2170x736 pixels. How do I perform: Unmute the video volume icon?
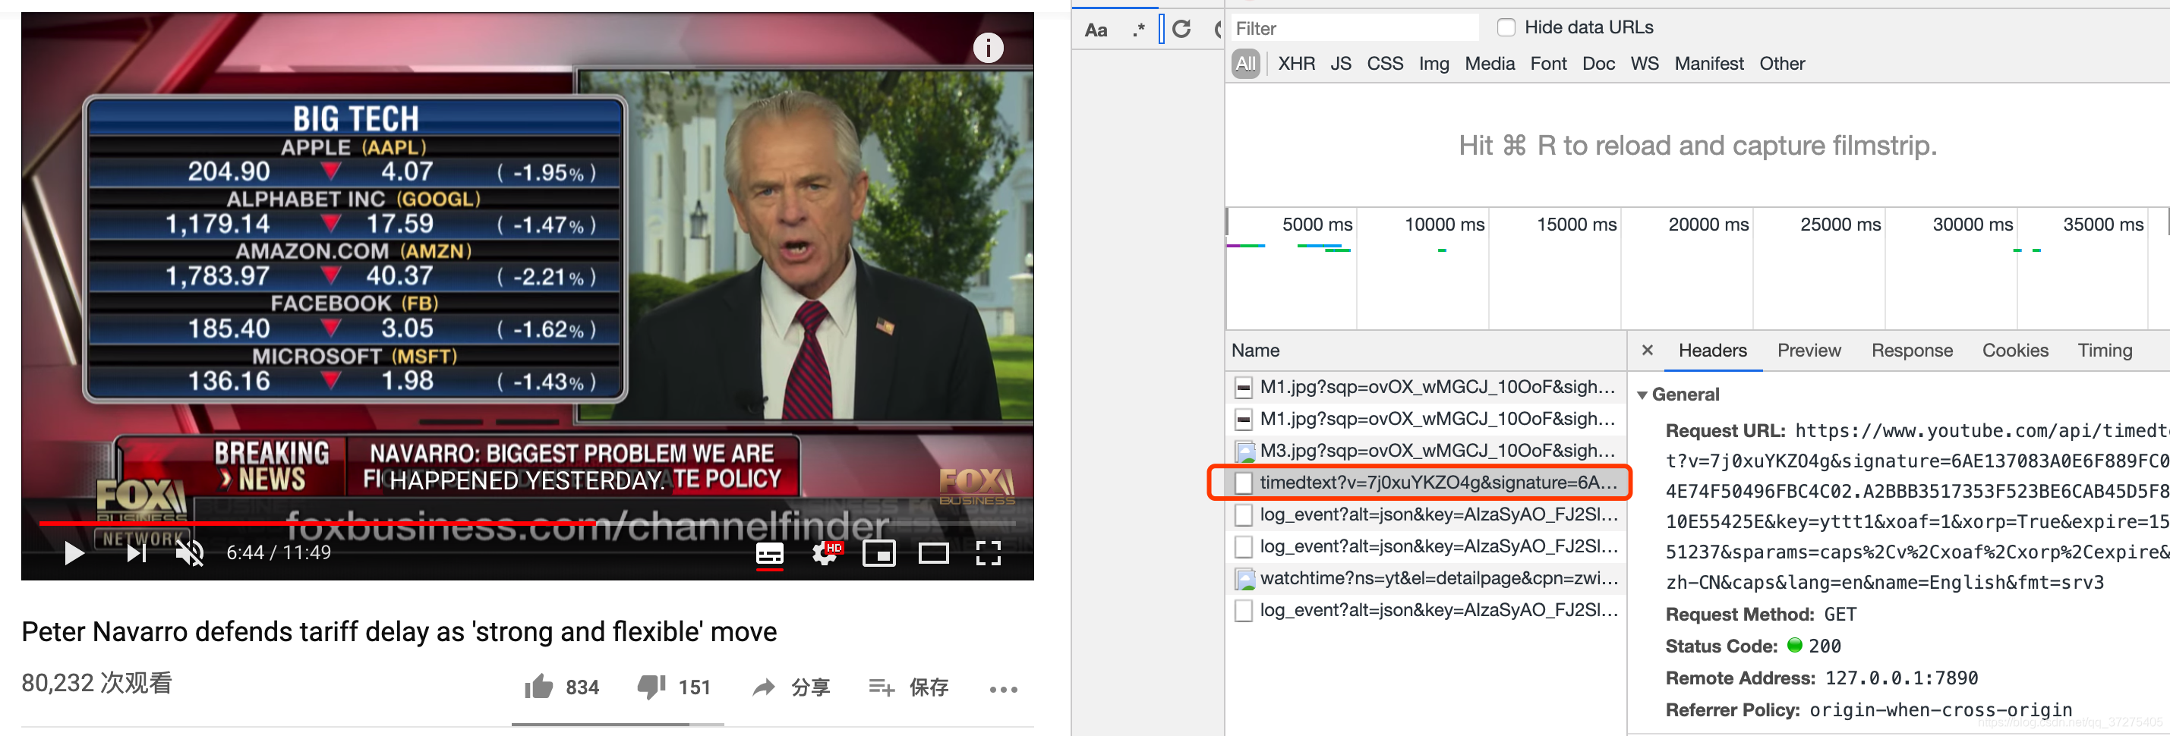(189, 552)
